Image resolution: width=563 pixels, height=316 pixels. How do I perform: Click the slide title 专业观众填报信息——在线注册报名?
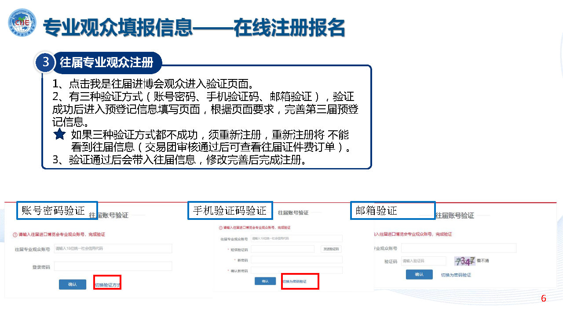point(194,28)
